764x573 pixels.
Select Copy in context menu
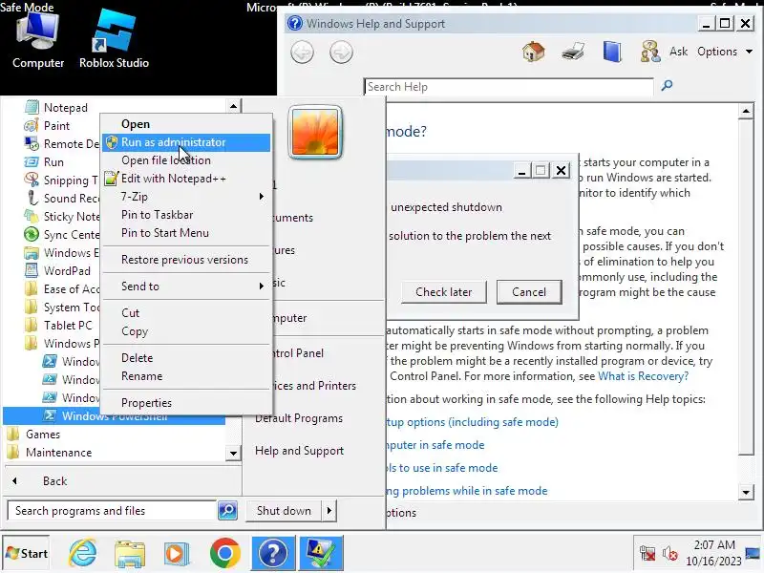[186, 330]
